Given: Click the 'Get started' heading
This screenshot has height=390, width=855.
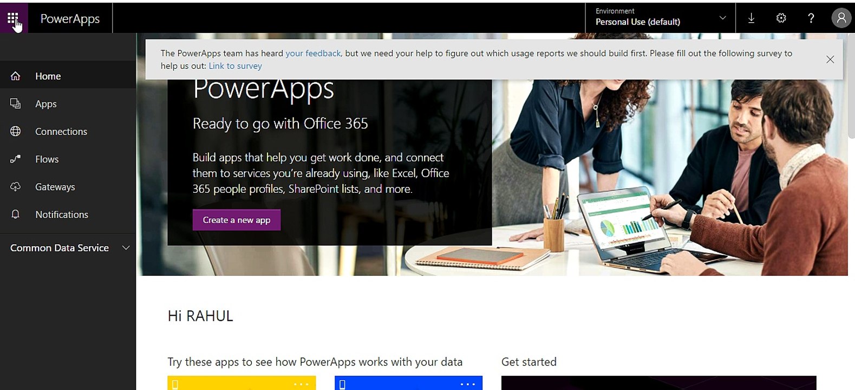Looking at the screenshot, I should (529, 362).
